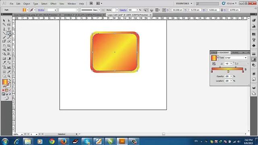The height and width of the screenshot is (145, 258).
Task: Select the Line Segment tool
Action: [4, 33]
